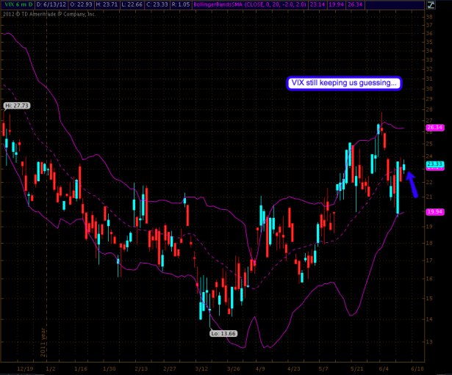452x375 pixels.
Task: Select the "VIX still keeping us guessing..." annotation
Action: pyautogui.click(x=345, y=84)
